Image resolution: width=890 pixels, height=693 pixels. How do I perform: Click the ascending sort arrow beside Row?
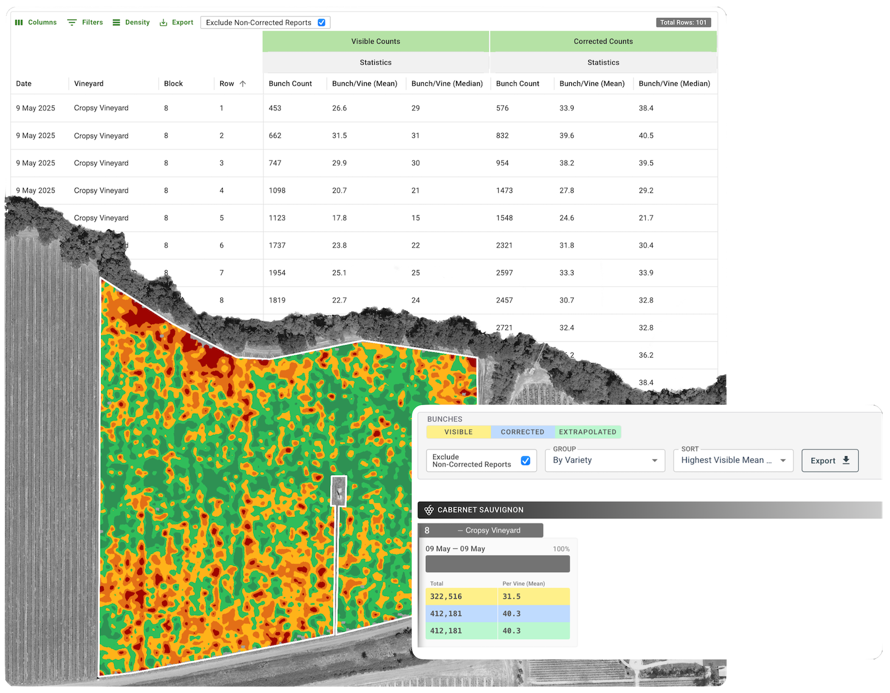point(243,84)
